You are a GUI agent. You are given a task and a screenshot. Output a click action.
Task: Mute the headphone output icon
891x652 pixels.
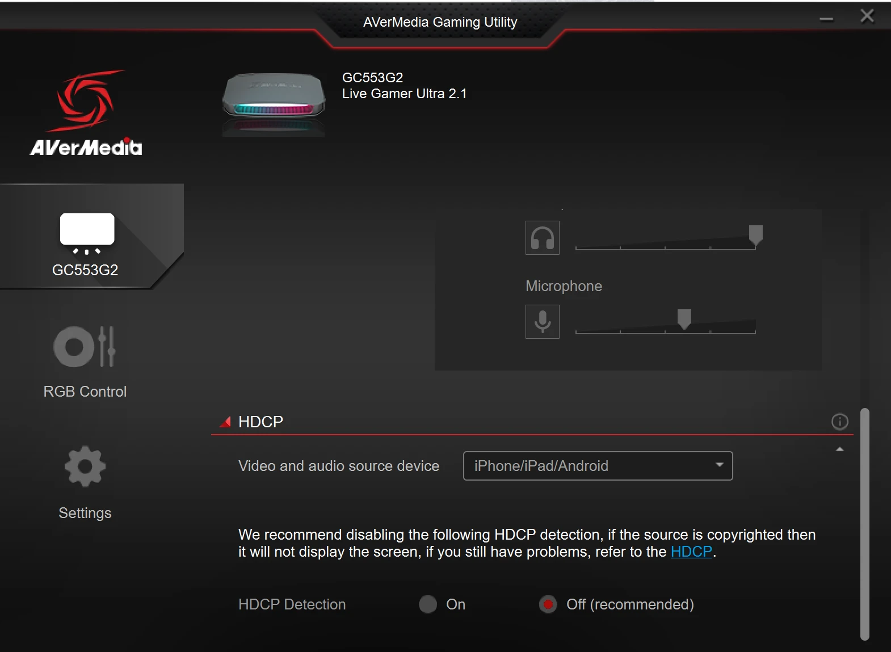[x=542, y=238]
